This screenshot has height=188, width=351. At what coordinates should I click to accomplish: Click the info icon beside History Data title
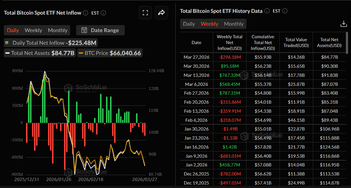pyautogui.click(x=267, y=11)
